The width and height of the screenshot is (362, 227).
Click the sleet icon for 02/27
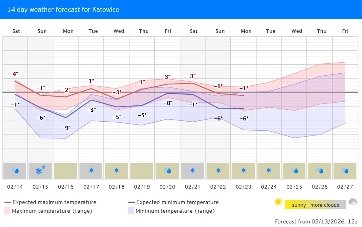tap(345, 171)
